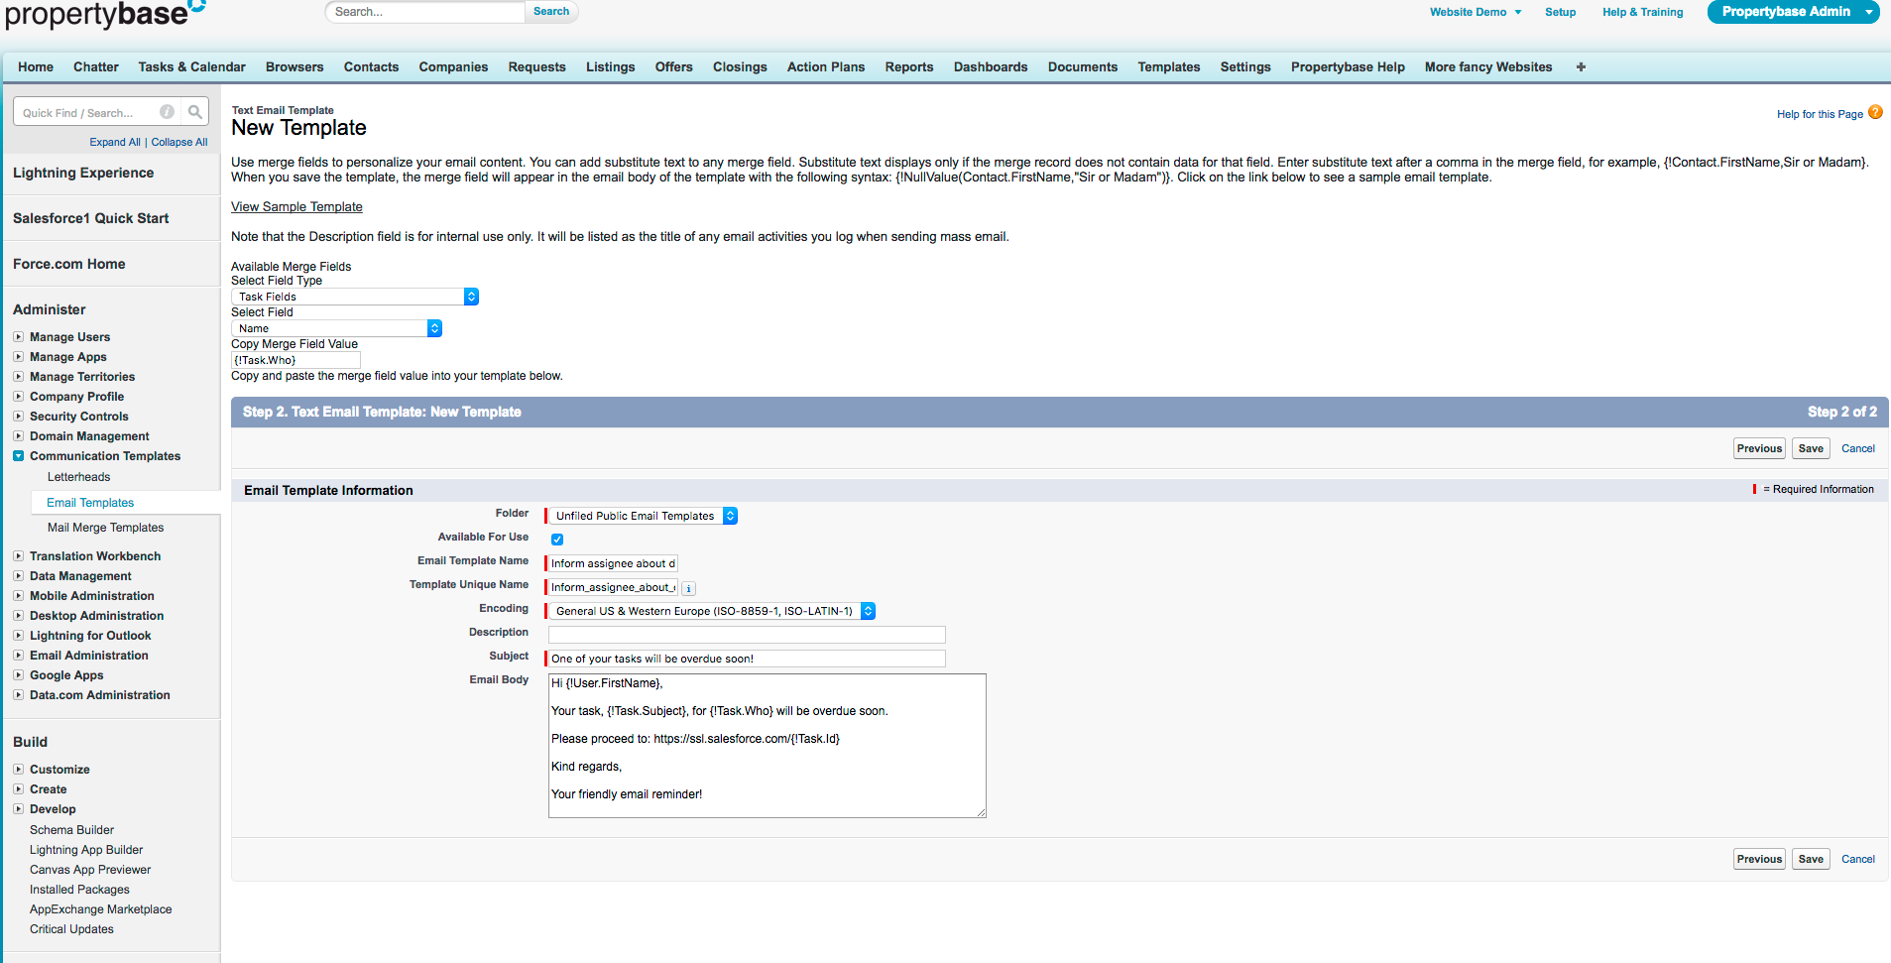The width and height of the screenshot is (1891, 963).
Task: Click the Help for this Page question icon
Action: click(1875, 113)
